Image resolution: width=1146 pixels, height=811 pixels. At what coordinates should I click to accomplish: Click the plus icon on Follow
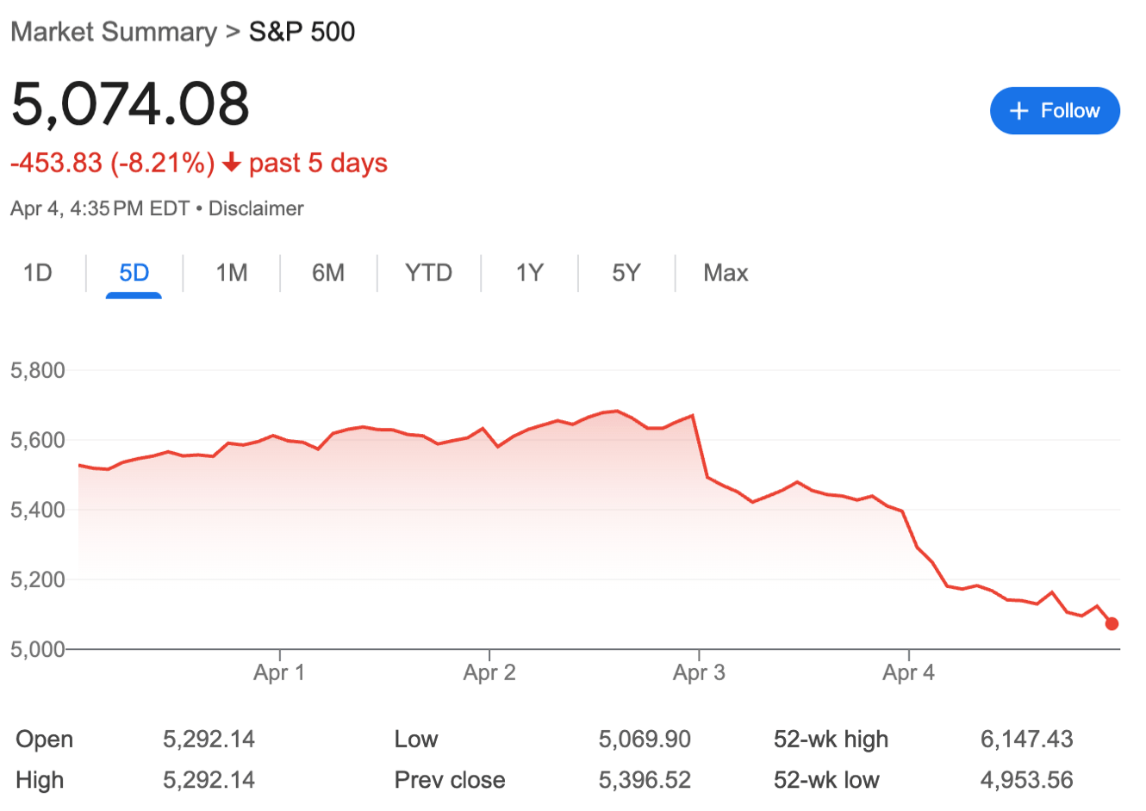coord(1018,111)
